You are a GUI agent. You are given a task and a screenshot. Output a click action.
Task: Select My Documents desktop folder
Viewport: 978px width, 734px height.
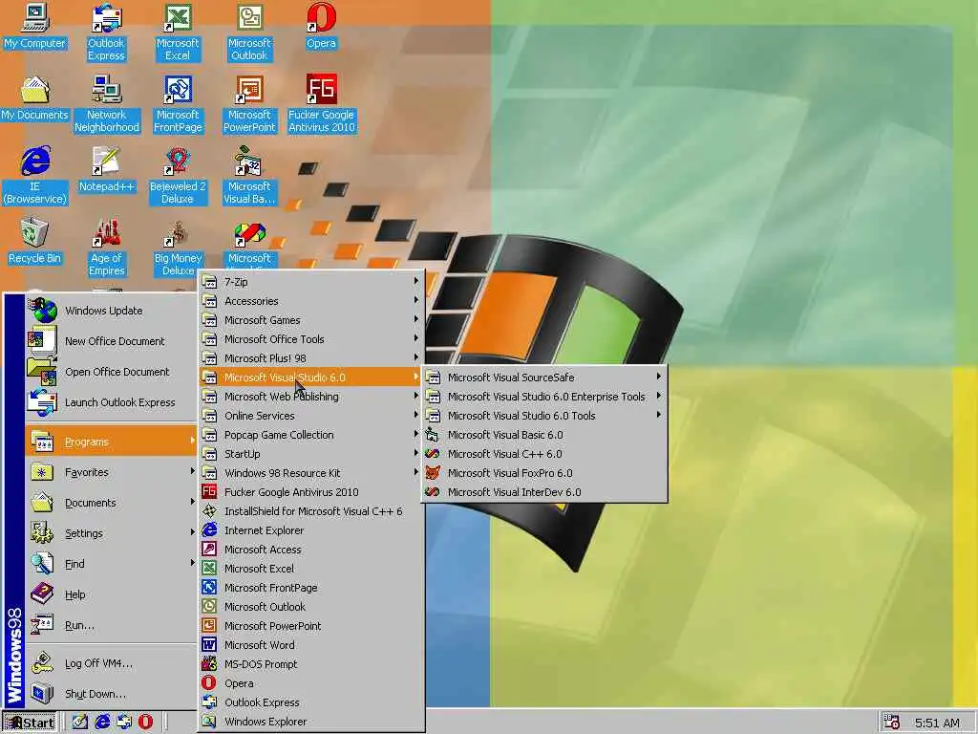[35, 98]
